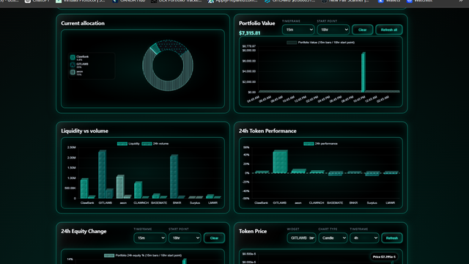This screenshot has height=264, width=469.
Task: Click Clear button in Portfolio Value panel
Action: pyautogui.click(x=362, y=29)
